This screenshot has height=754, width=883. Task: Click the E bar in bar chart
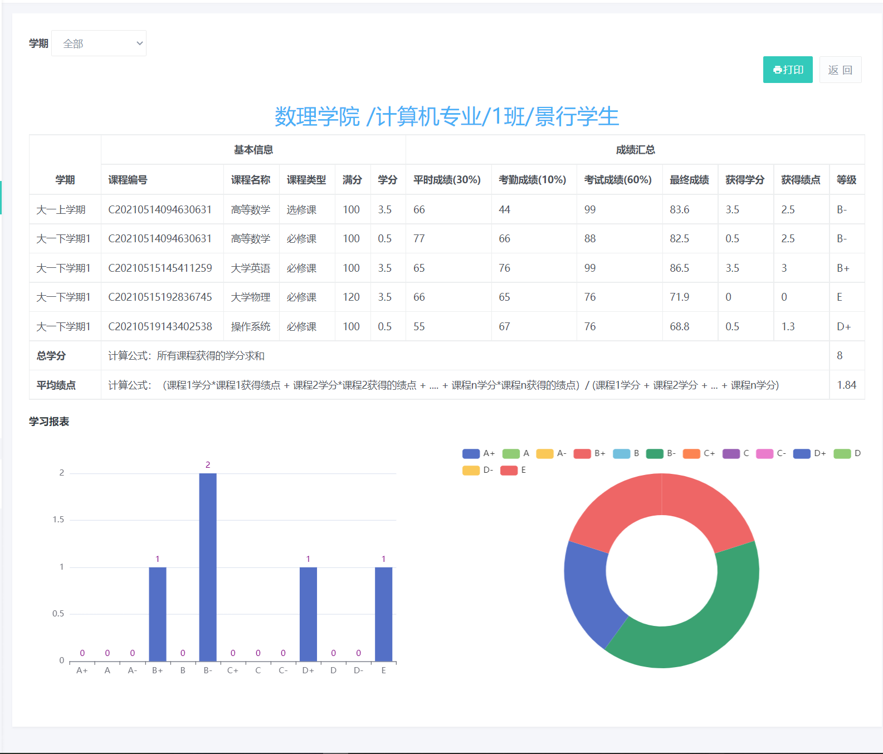pos(384,614)
